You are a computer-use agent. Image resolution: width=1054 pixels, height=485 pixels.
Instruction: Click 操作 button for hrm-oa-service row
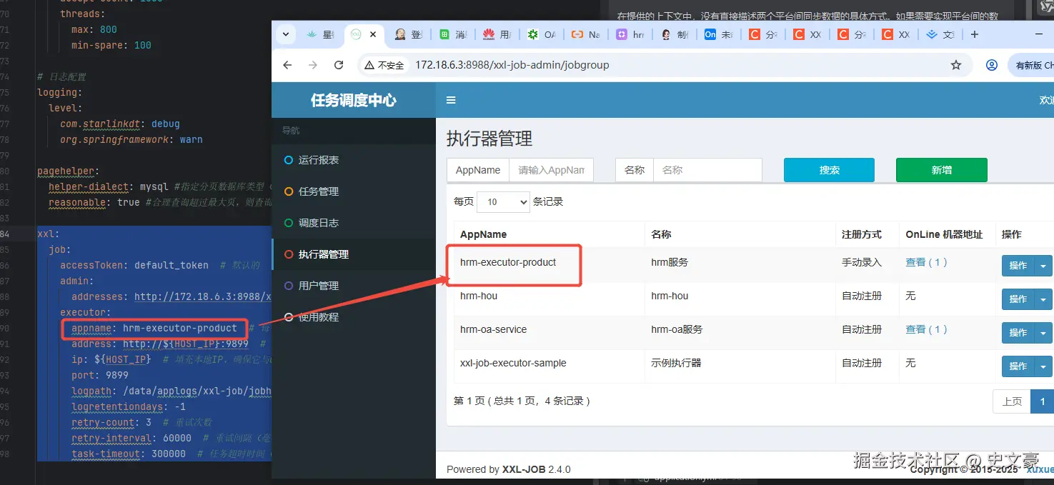tap(1018, 333)
